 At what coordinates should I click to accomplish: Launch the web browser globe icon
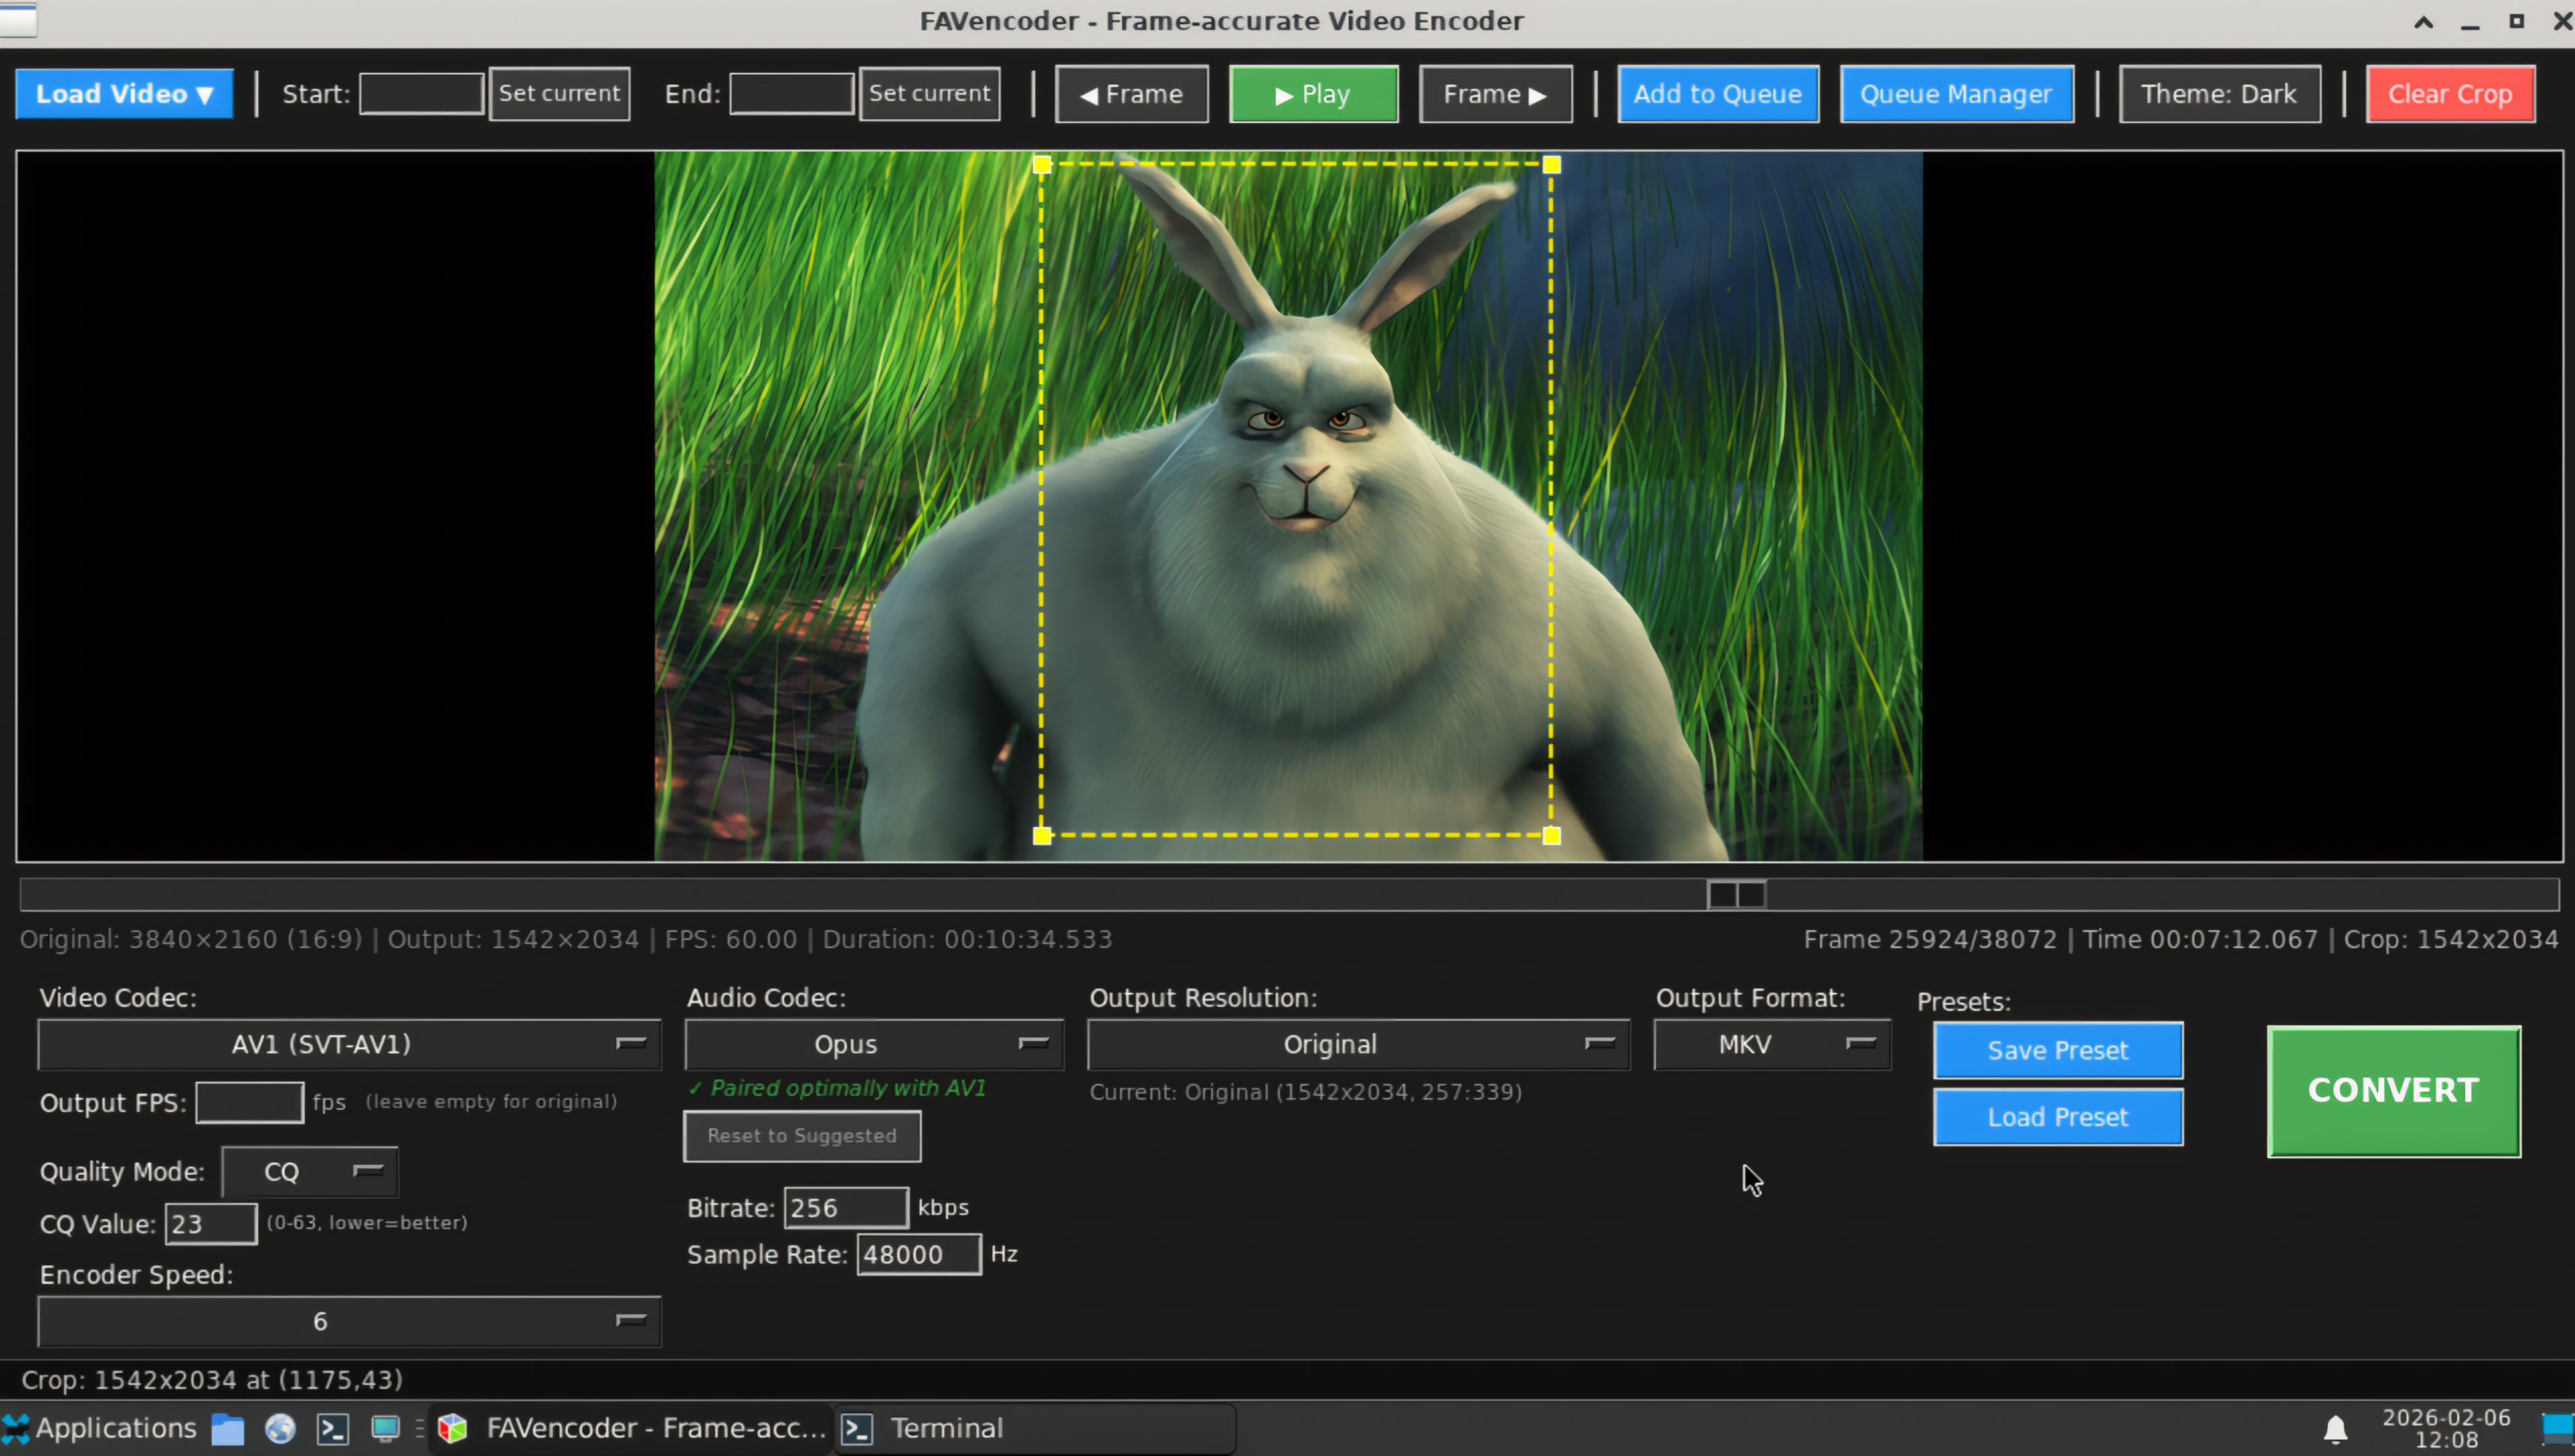click(280, 1429)
